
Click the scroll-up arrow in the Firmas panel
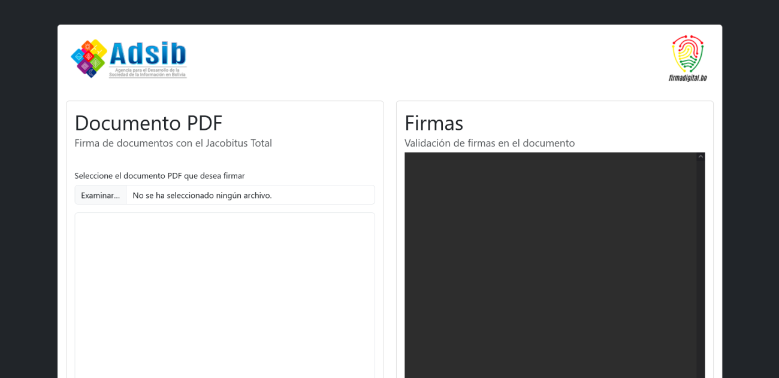[701, 157]
